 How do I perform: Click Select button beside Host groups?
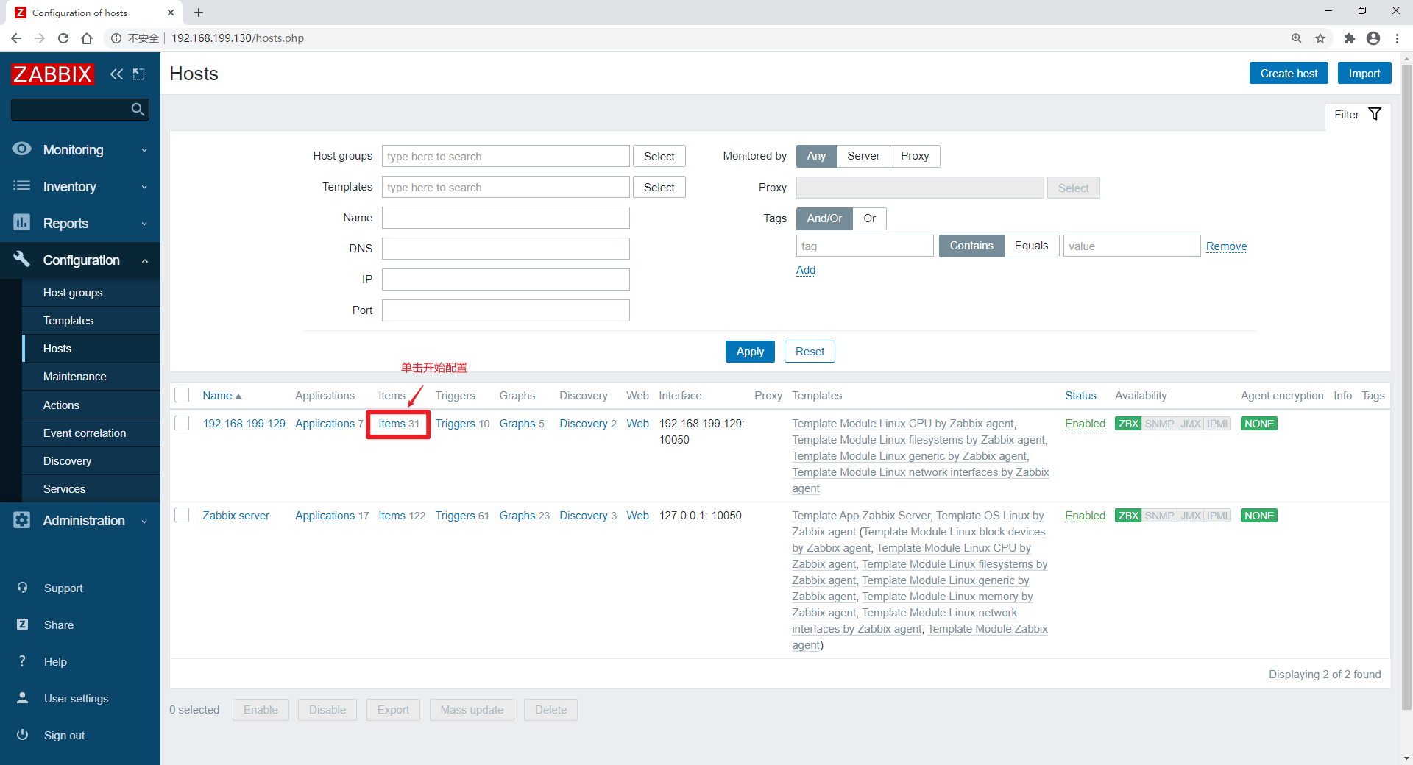point(659,156)
